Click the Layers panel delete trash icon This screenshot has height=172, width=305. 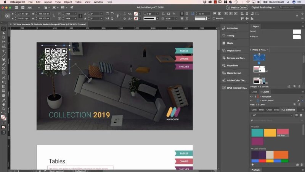[x=299, y=104]
